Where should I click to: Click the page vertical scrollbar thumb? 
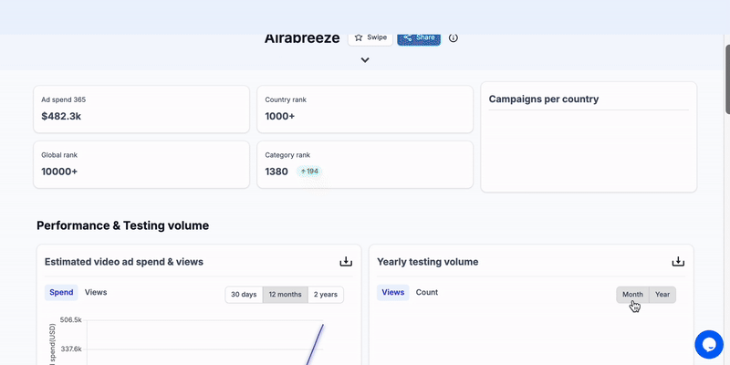tap(727, 79)
